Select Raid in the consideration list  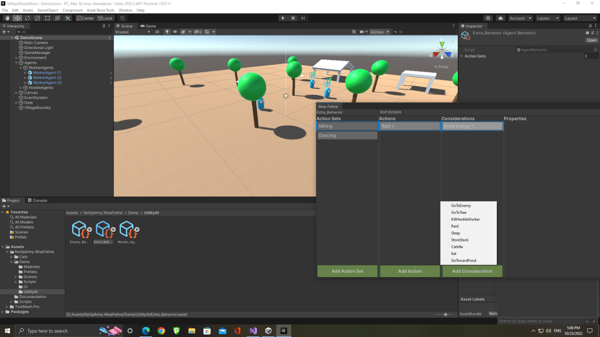455,226
